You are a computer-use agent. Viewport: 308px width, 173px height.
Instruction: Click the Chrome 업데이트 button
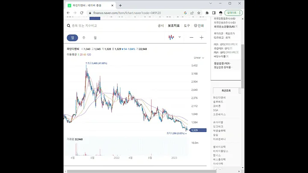click(x=232, y=13)
